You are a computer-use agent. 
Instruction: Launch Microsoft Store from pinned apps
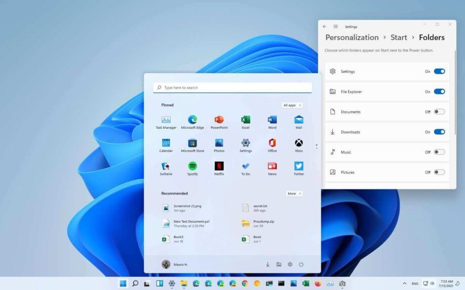tap(192, 146)
